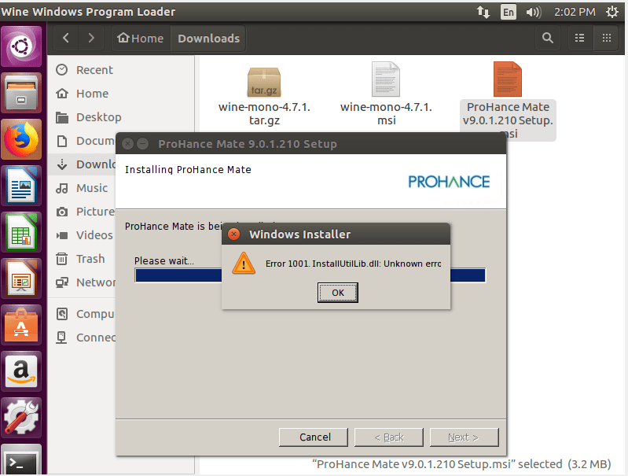Screen dimensions: 628x476
Task: Switch Files to list view
Action: (x=579, y=38)
